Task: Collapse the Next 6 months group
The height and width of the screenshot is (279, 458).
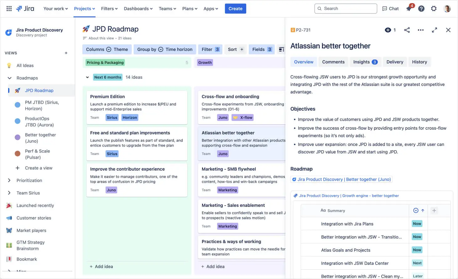Action: point(87,77)
